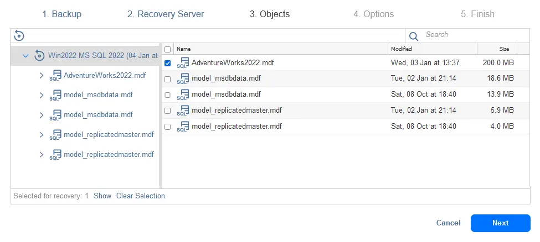This screenshot has height=242, width=540.
Task: Click the 4.0 MB size value
Action: pos(502,127)
